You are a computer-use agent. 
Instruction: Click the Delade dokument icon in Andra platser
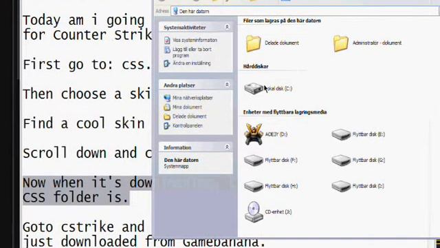pyautogui.click(x=167, y=116)
